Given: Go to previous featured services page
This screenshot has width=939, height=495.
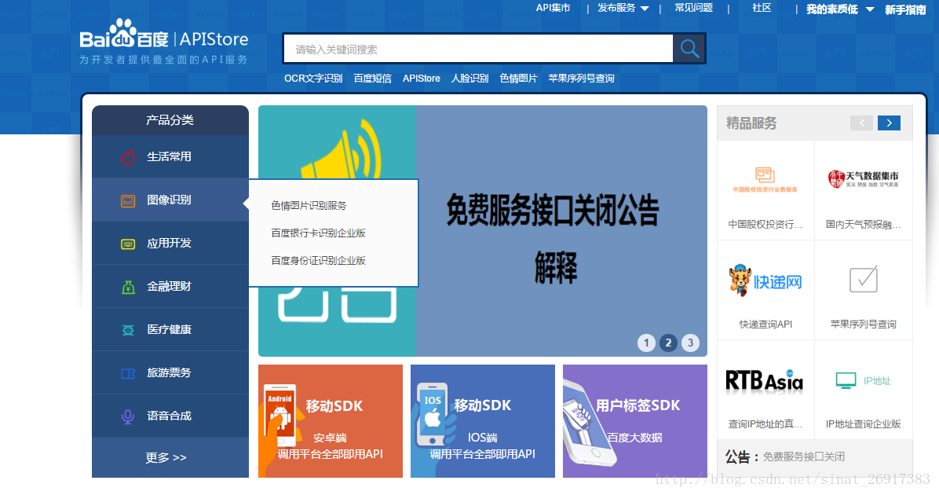Looking at the screenshot, I should point(862,123).
